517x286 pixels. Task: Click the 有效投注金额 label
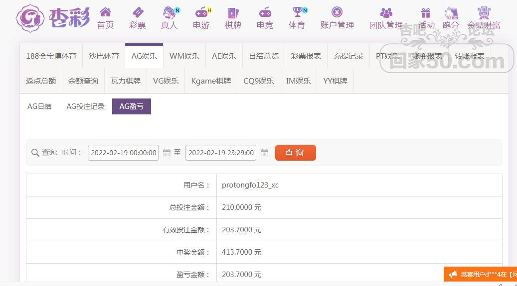point(186,230)
